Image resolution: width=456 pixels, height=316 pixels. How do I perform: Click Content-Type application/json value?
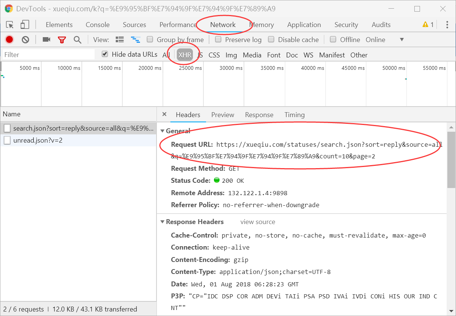pos(275,272)
